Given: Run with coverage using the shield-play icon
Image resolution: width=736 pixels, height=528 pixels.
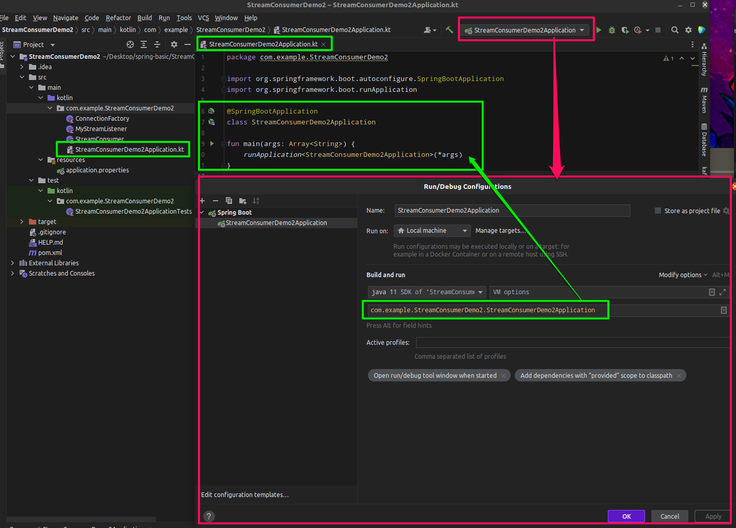Looking at the screenshot, I should (625, 30).
